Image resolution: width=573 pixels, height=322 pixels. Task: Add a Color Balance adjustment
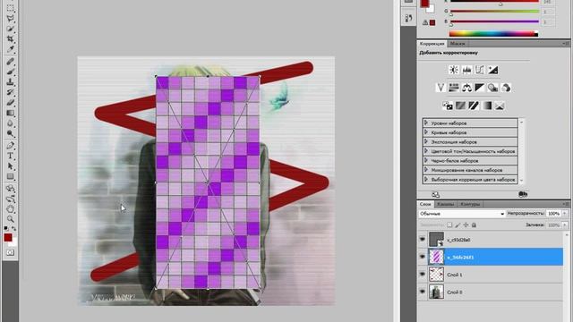click(466, 88)
